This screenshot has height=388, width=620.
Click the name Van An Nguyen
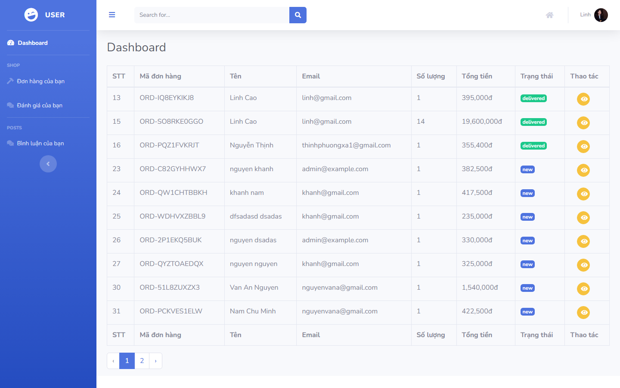[254, 288]
